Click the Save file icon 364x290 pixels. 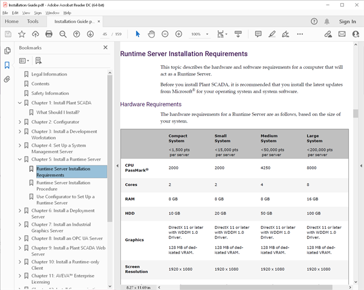pos(8,34)
